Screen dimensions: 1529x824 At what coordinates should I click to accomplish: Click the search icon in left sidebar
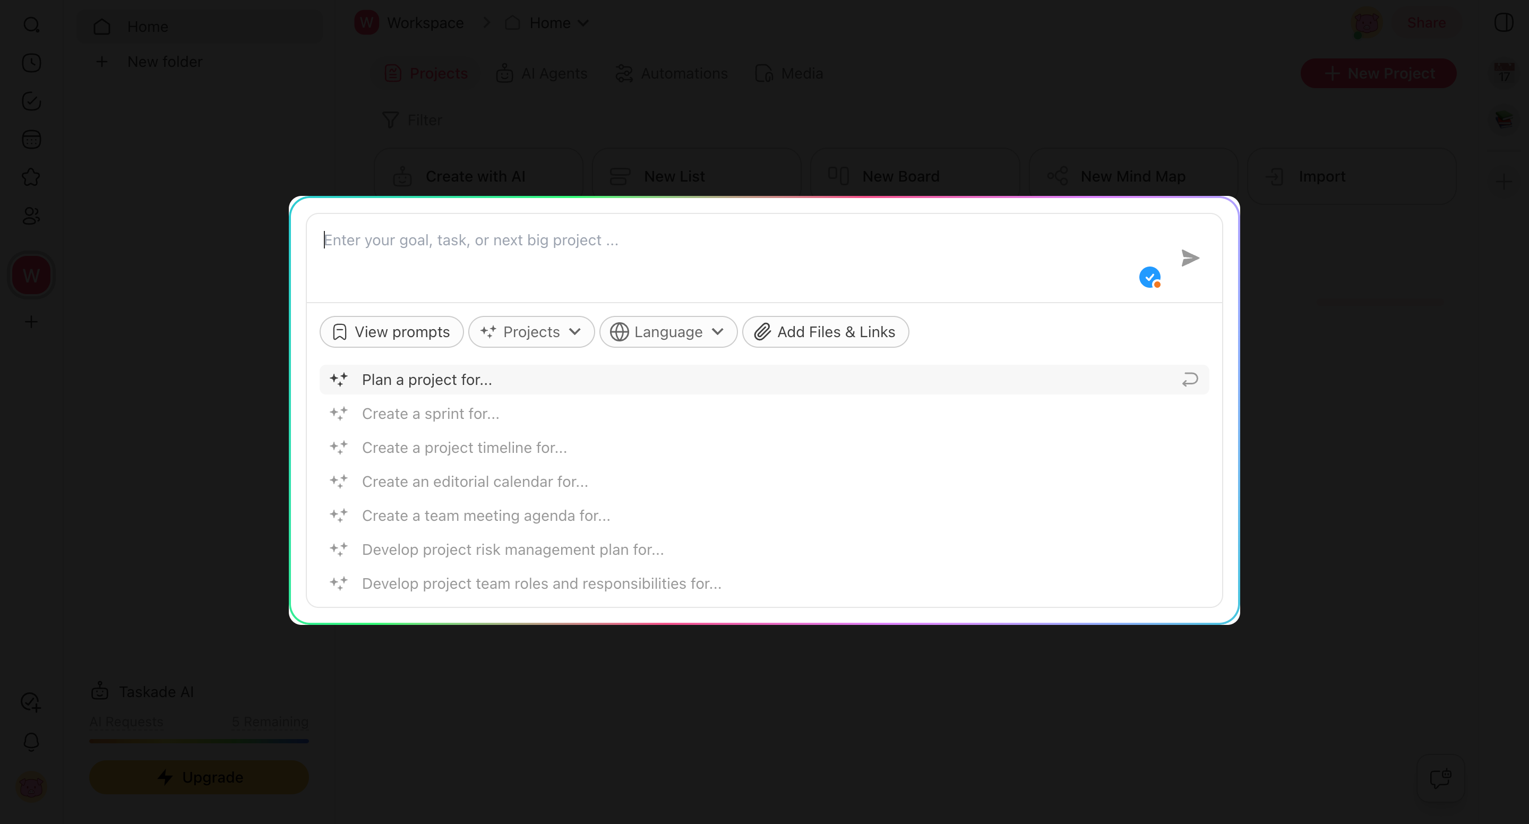coord(31,25)
